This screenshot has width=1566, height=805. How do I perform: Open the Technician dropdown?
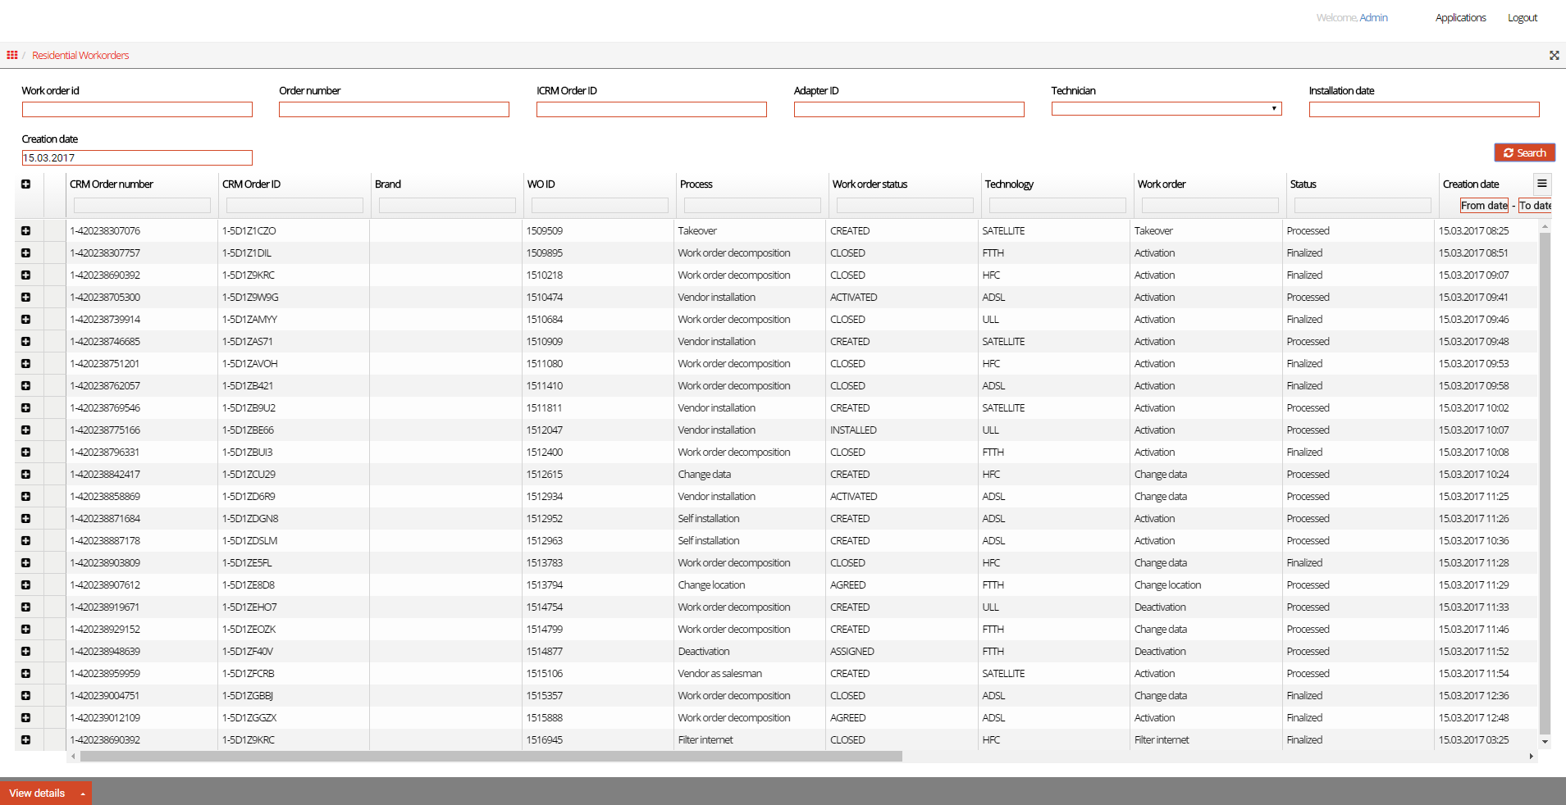pos(1167,109)
